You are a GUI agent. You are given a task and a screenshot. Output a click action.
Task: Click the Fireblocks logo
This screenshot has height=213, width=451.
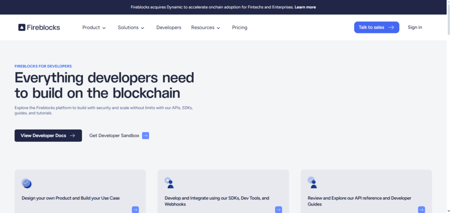39,28
